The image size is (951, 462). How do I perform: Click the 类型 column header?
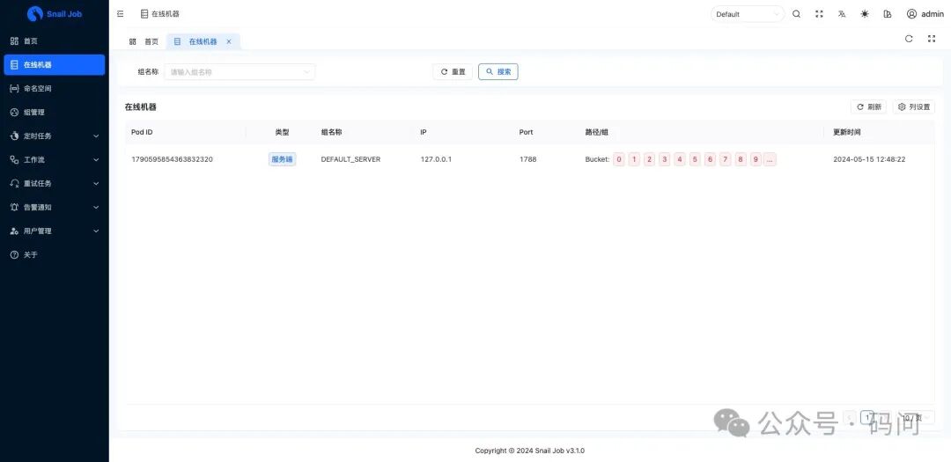(x=282, y=132)
